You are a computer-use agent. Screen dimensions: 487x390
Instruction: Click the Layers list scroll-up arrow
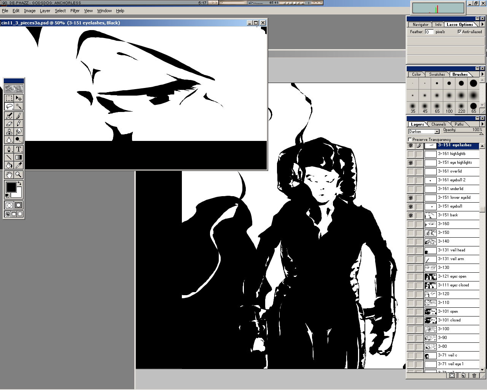click(x=482, y=146)
